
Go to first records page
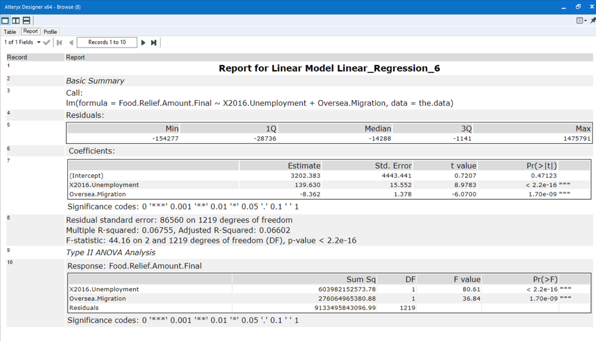tap(59, 42)
